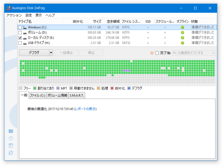Open the 表示 menu

click(x=39, y=15)
